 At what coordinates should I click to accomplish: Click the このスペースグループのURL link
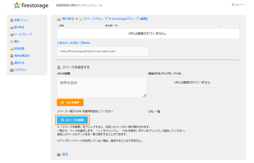click(x=74, y=43)
